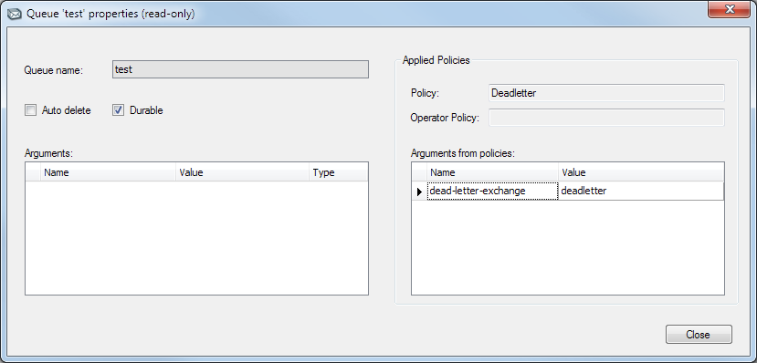This screenshot has height=363, width=757.
Task: Select the dead-letter-exchange name cell
Action: click(x=492, y=192)
